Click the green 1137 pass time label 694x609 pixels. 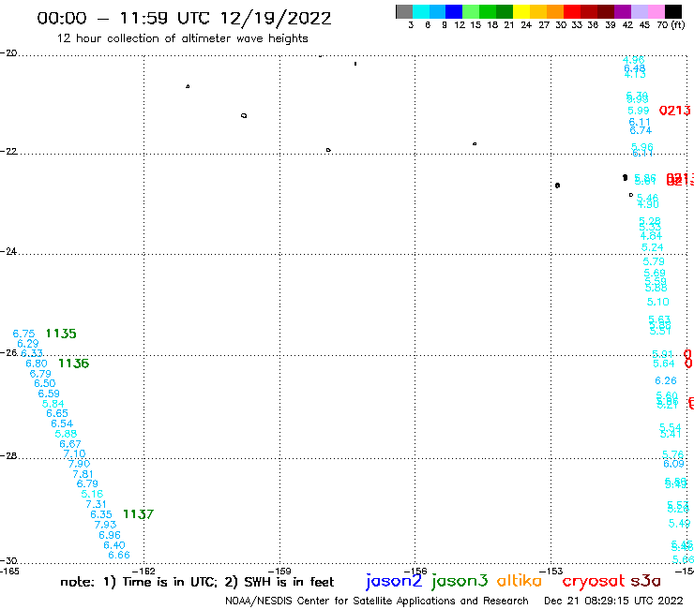[139, 514]
